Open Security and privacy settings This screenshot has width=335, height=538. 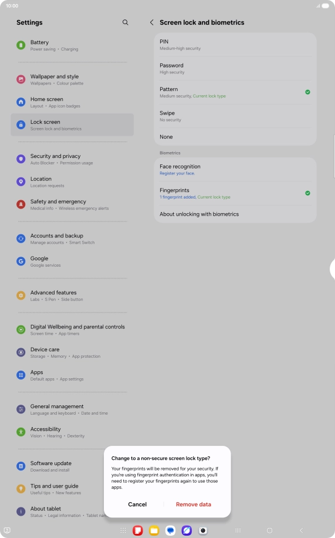coord(72,159)
